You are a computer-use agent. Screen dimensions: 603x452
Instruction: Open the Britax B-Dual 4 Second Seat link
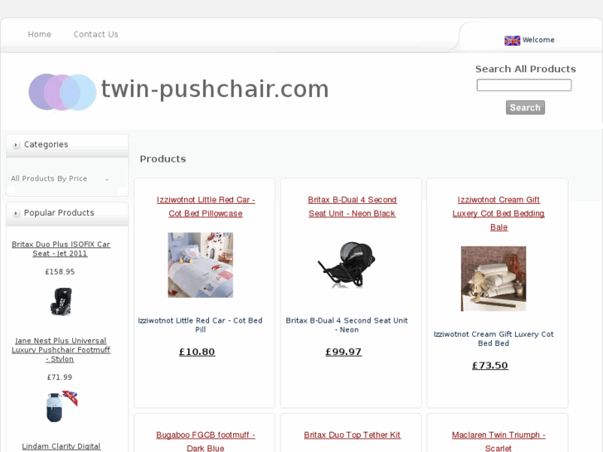pyautogui.click(x=352, y=207)
